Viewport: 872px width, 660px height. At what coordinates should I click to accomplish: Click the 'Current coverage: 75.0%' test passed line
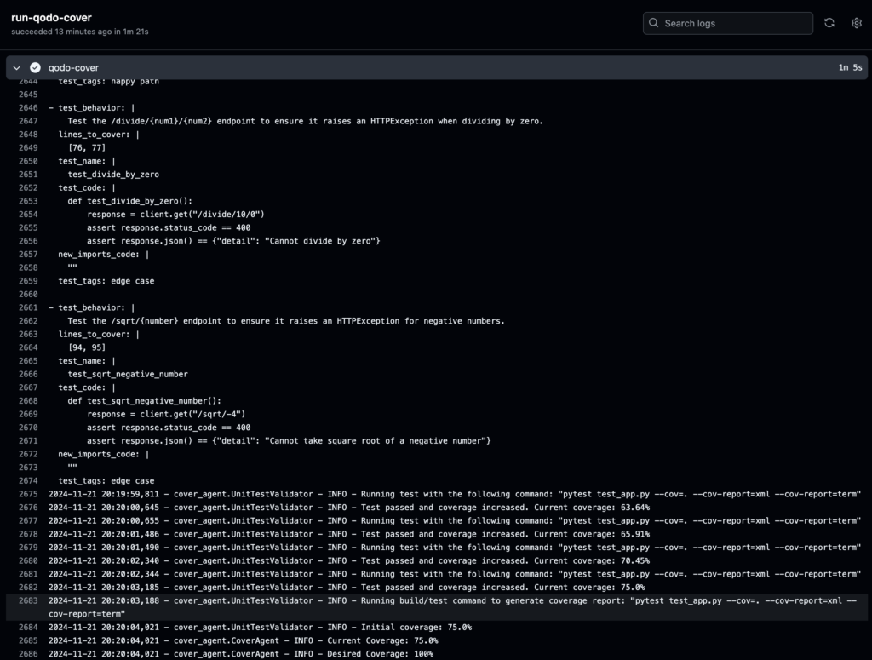(x=347, y=587)
